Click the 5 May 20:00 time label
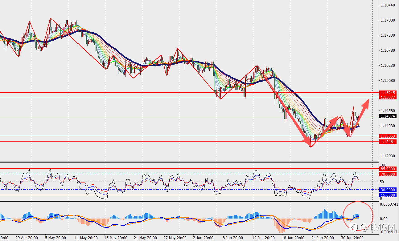399x241 pixels. 56,238
